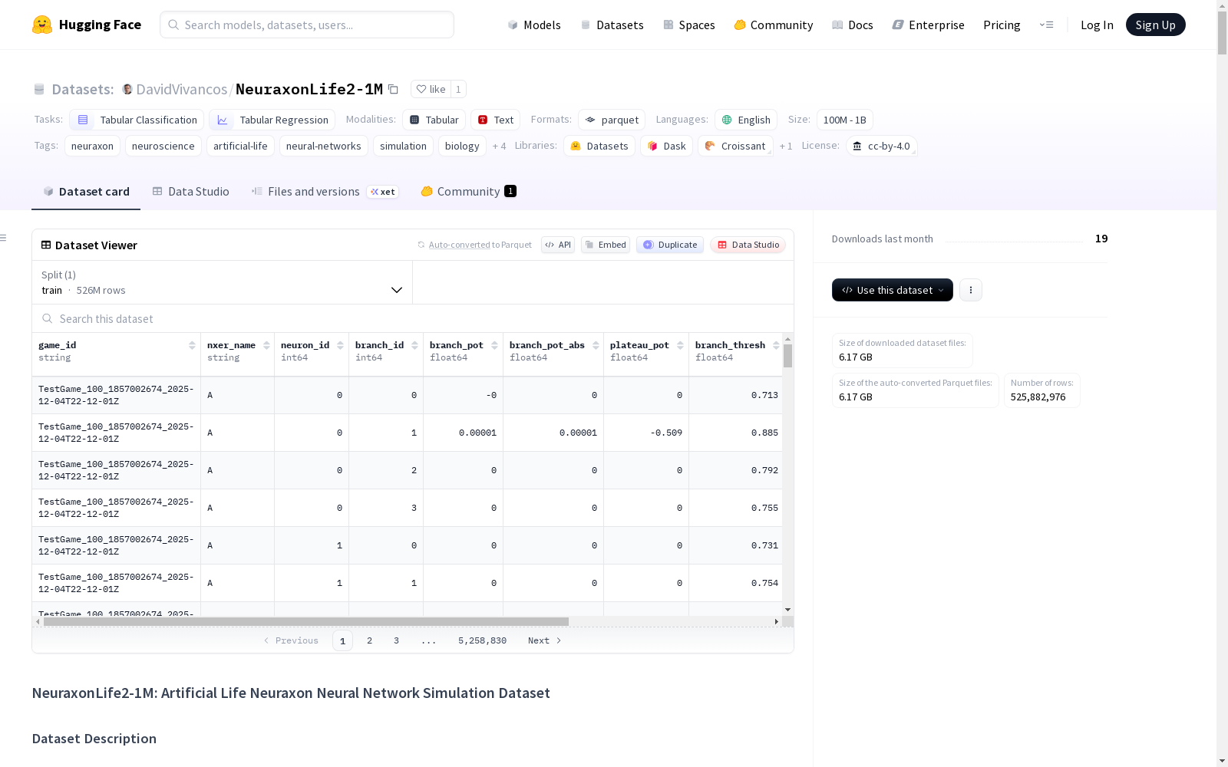Screen dimensions: 1228x767
Task: Filter by Text modality tag
Action: coord(496,120)
